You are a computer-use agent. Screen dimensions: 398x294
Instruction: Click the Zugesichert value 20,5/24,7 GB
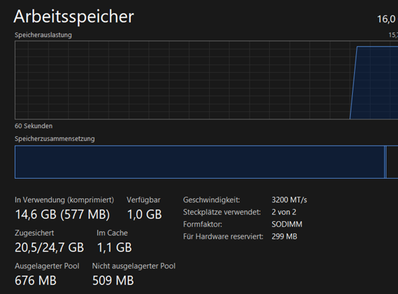pyautogui.click(x=49, y=247)
